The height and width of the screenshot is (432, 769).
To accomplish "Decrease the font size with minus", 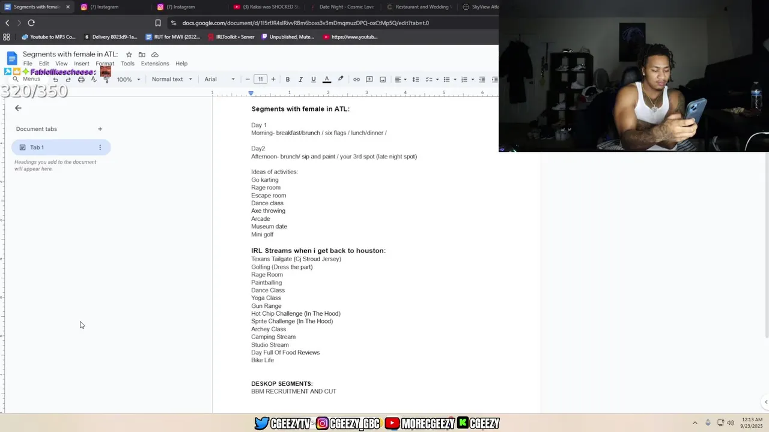I will pyautogui.click(x=248, y=79).
